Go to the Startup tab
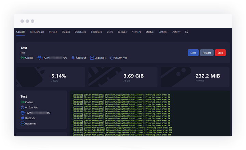The width and height of the screenshot is (246, 150). point(150,32)
